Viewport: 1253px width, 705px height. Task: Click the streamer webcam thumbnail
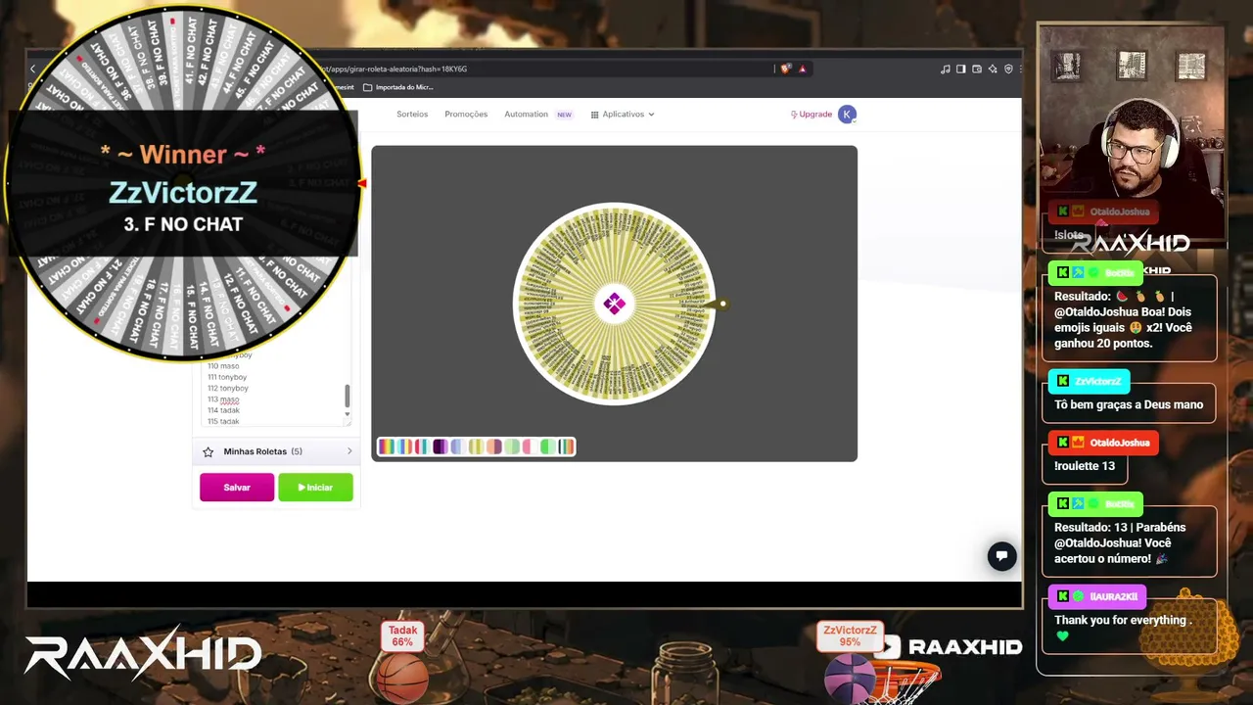(x=1132, y=132)
